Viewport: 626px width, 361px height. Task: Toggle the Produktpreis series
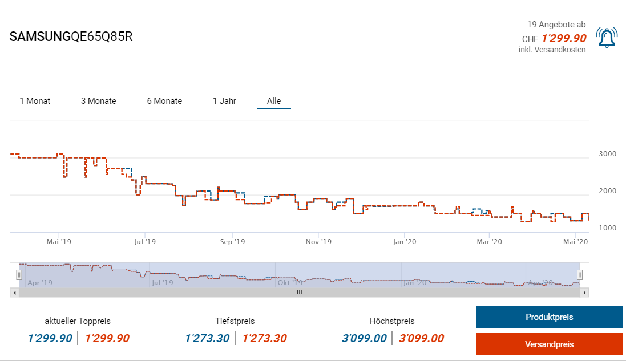(x=549, y=317)
